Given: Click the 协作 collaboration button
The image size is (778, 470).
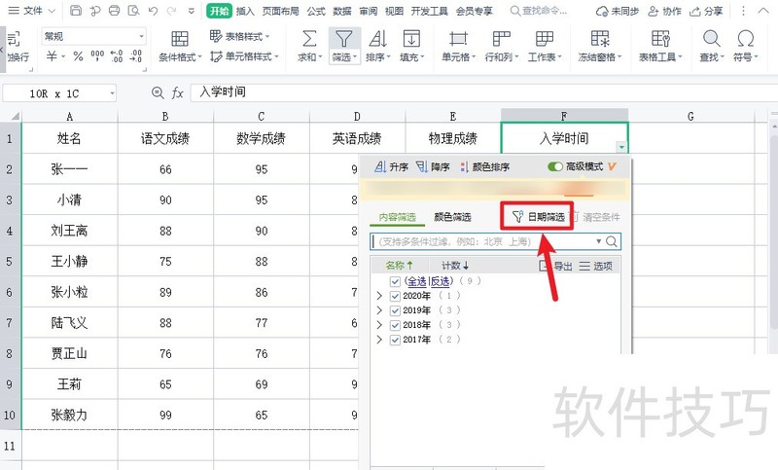Looking at the screenshot, I should click(664, 11).
